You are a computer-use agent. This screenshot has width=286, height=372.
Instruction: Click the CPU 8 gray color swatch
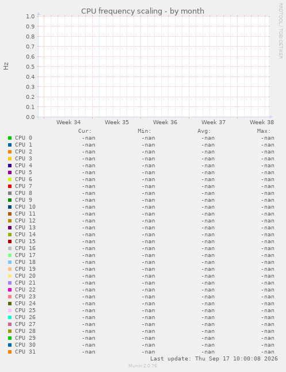(x=10, y=193)
